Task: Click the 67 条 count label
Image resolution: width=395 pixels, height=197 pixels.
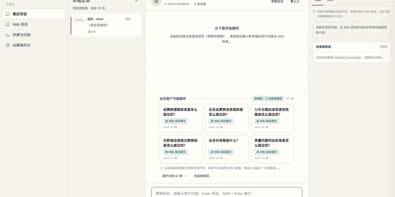Action: click(290, 99)
